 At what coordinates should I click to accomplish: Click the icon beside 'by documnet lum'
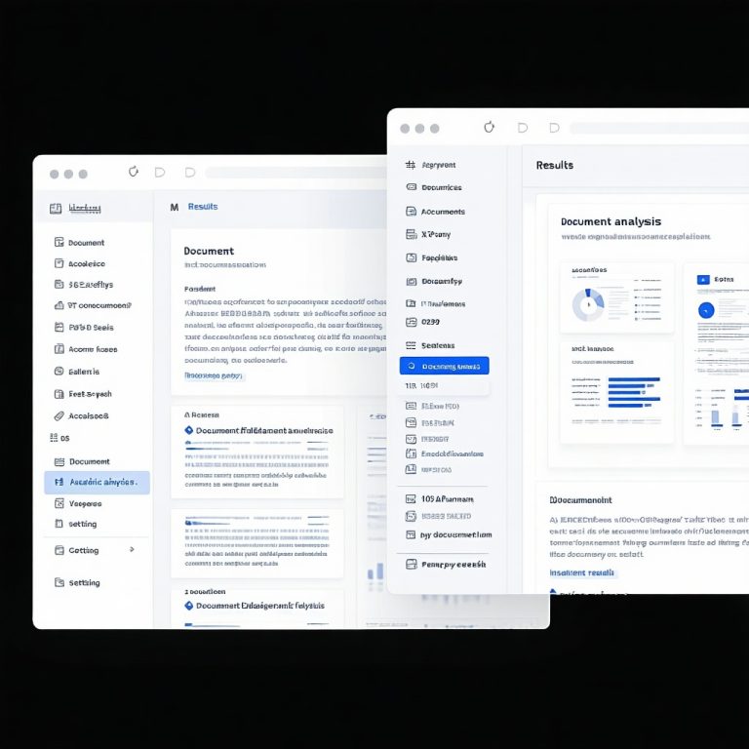pyautogui.click(x=411, y=534)
